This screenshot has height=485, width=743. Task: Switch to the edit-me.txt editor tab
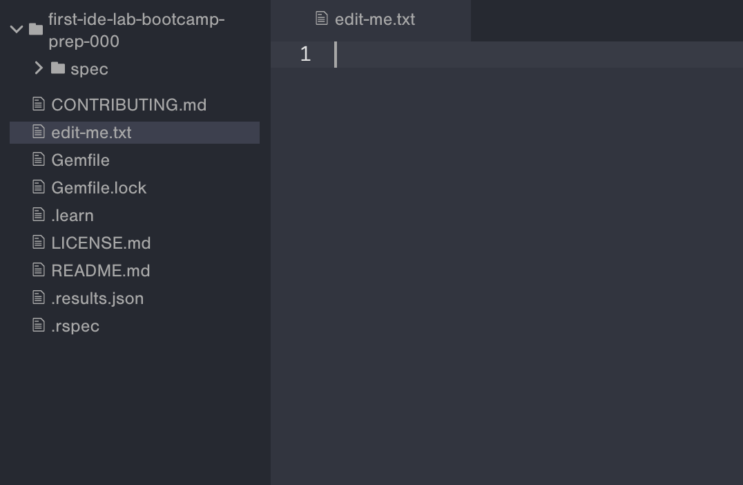(374, 19)
